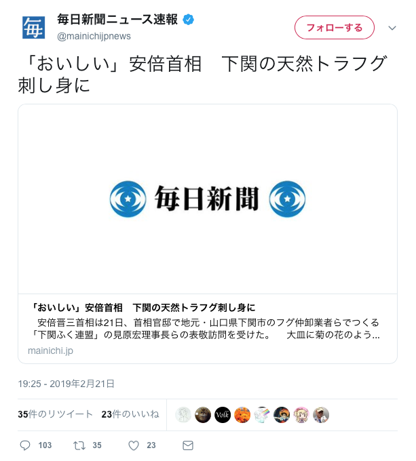Open the 19:25 - 2019年2月21日 timestamp
Viewport: 416px width, 461px height.
tap(66, 384)
